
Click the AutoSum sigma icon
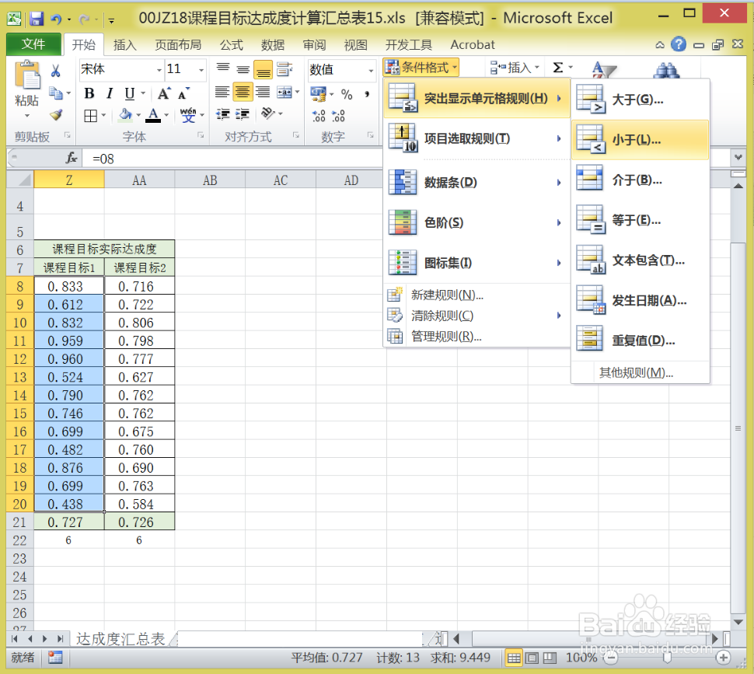coord(558,68)
